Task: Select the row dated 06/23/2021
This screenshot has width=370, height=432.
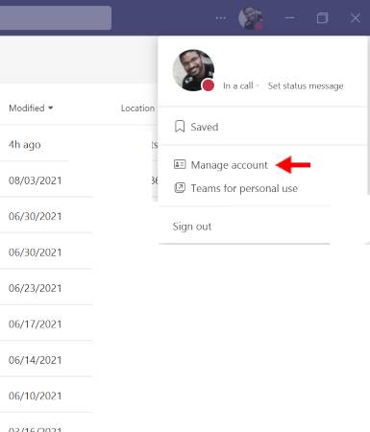Action: pyautogui.click(x=35, y=288)
